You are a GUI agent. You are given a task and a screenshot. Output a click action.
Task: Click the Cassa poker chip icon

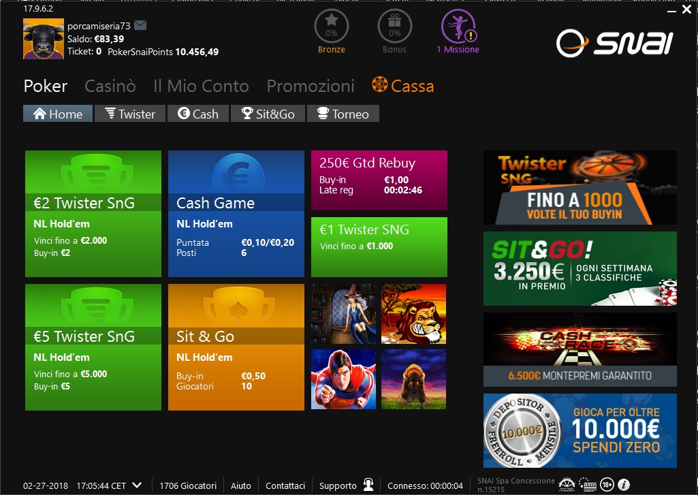coord(380,84)
